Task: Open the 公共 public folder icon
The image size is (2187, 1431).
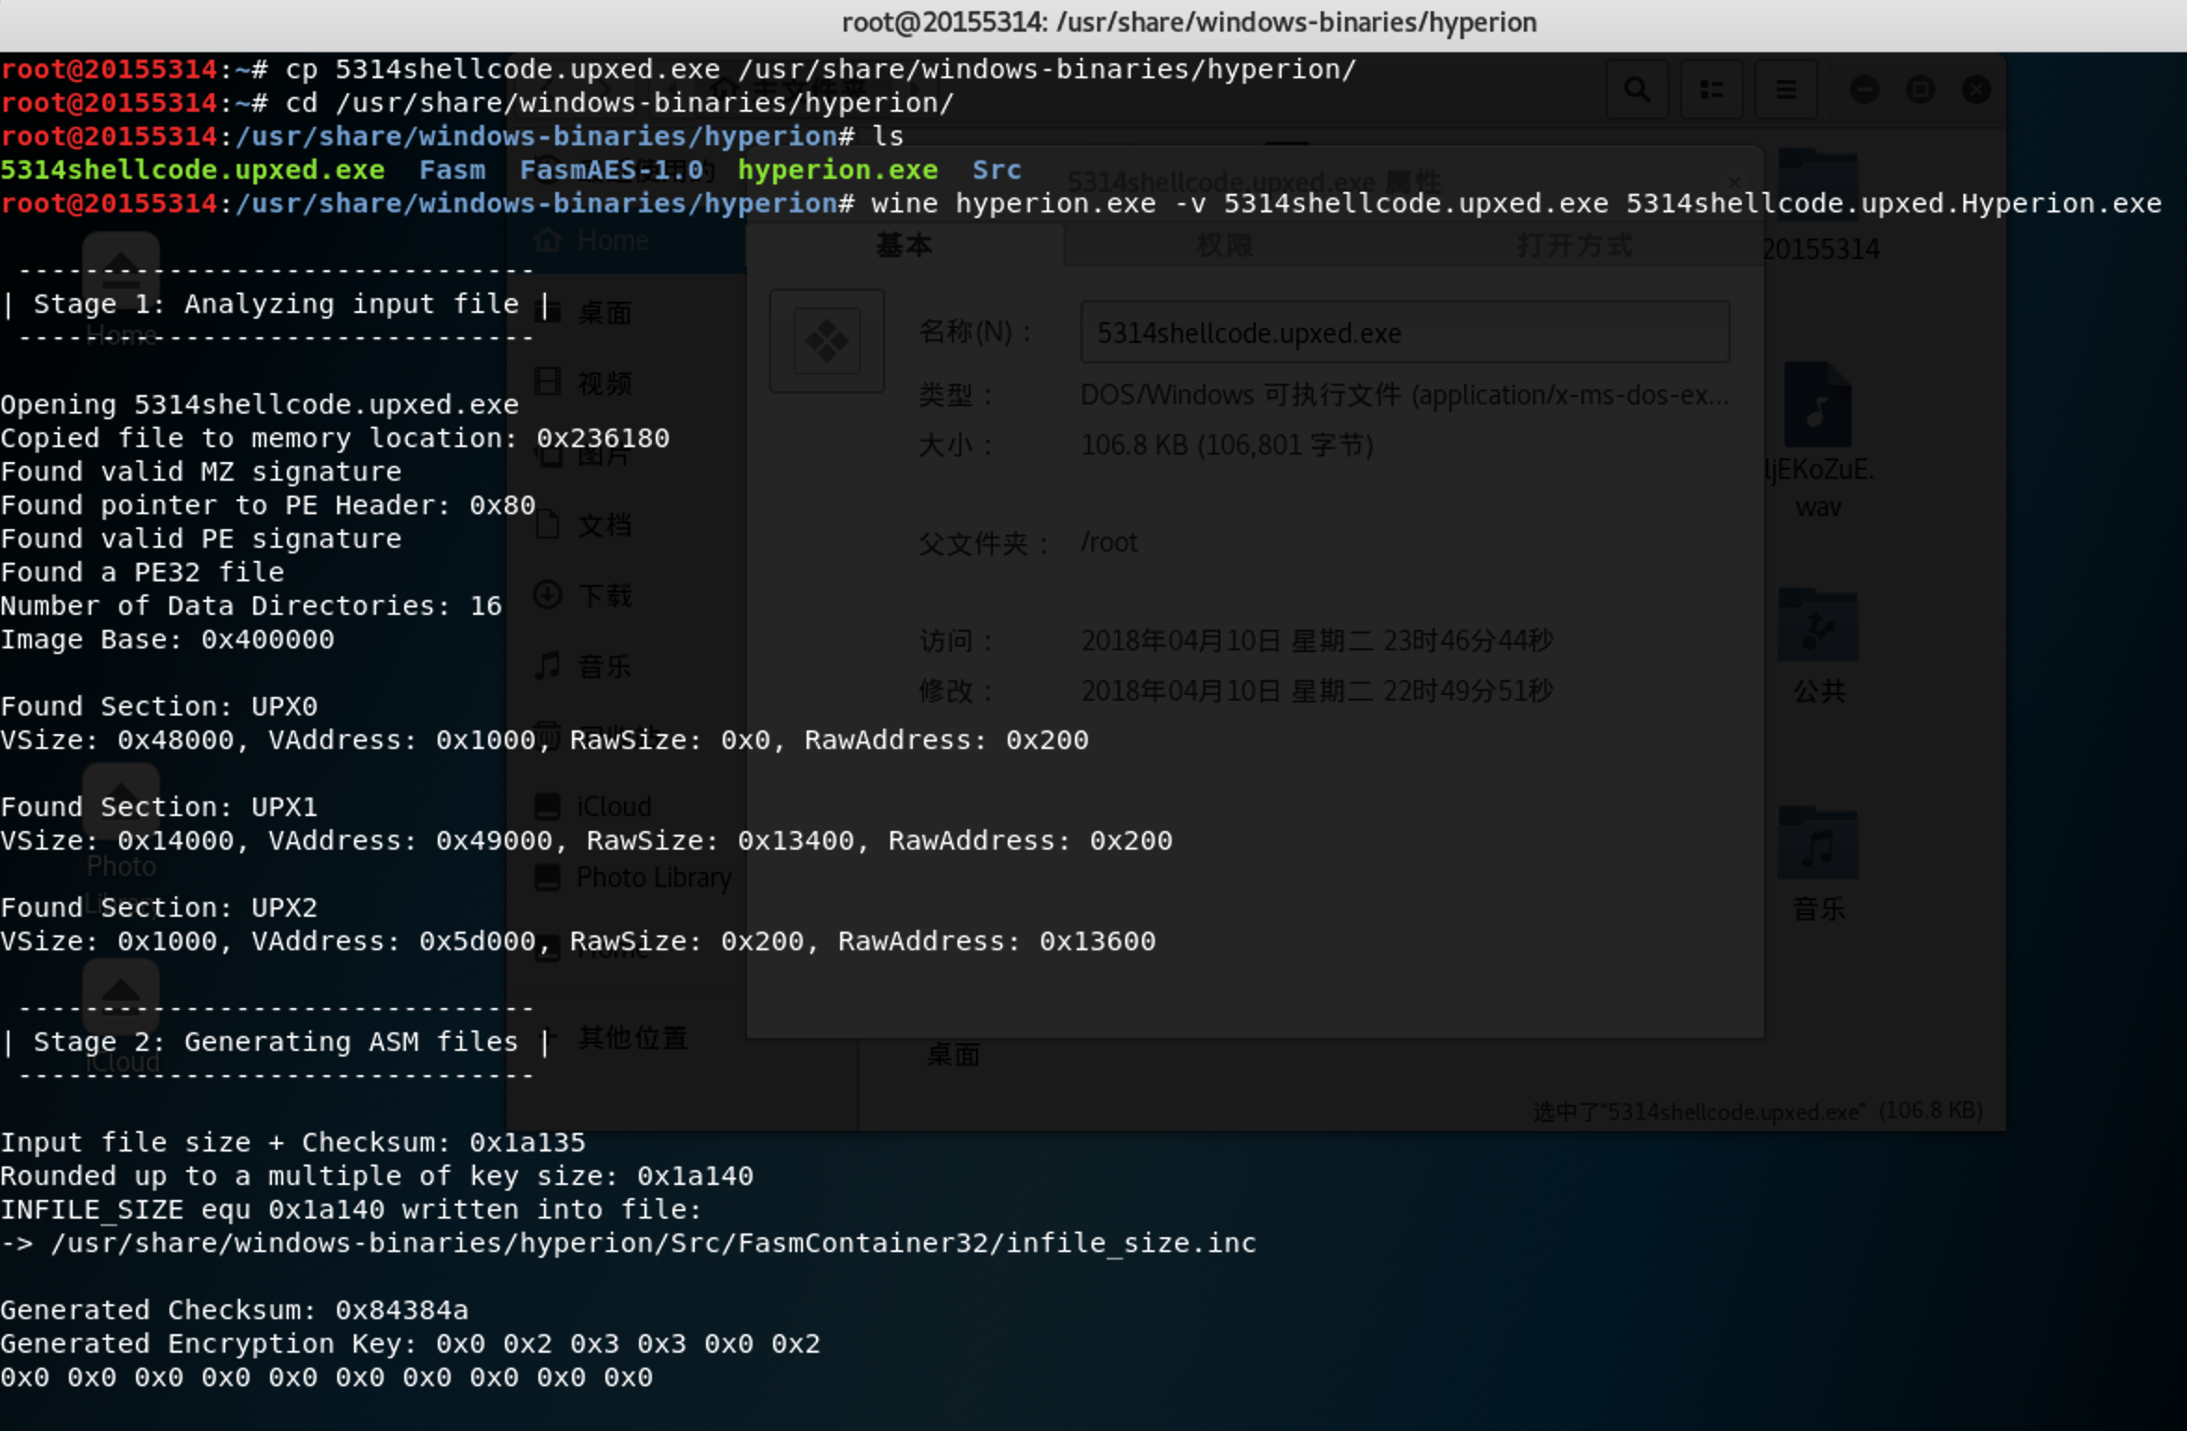Action: tap(1817, 626)
